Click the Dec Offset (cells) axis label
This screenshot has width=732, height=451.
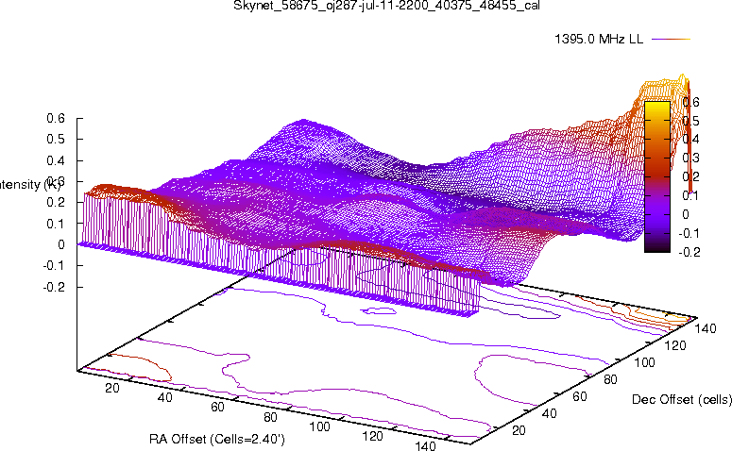point(682,399)
